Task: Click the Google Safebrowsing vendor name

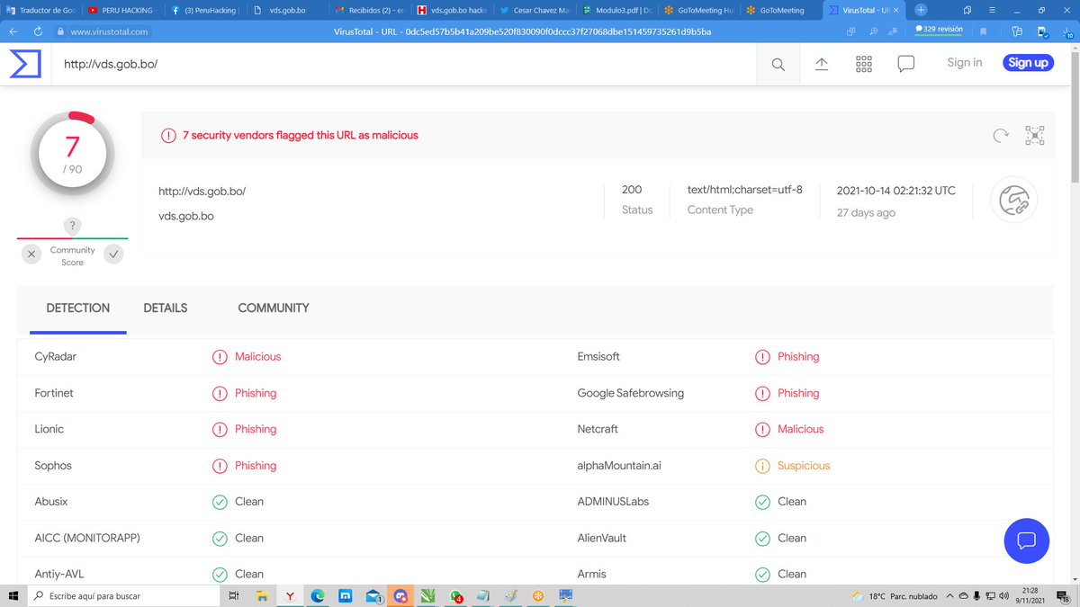Action: [631, 393]
